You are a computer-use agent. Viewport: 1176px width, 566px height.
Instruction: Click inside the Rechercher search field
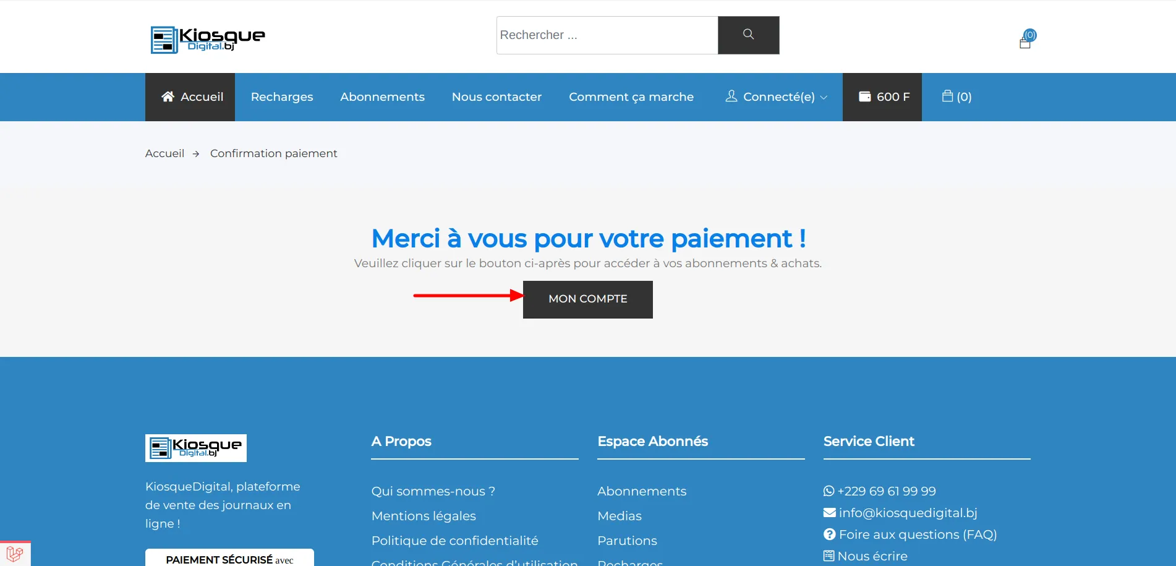click(606, 35)
